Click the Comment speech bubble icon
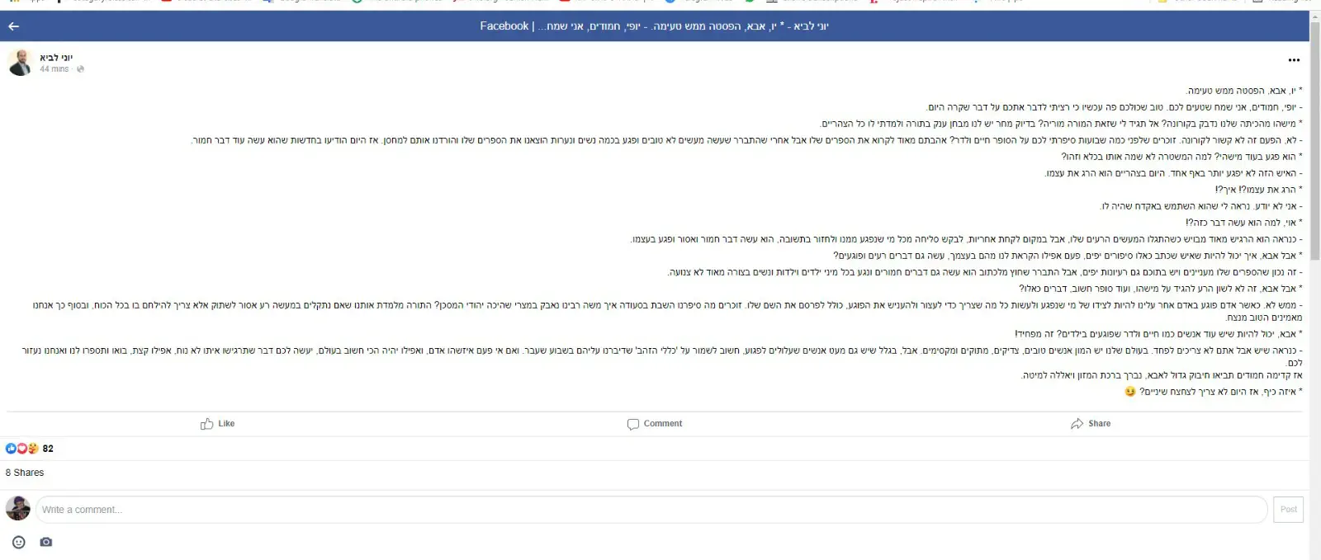This screenshot has height=560, width=1321. coord(633,424)
